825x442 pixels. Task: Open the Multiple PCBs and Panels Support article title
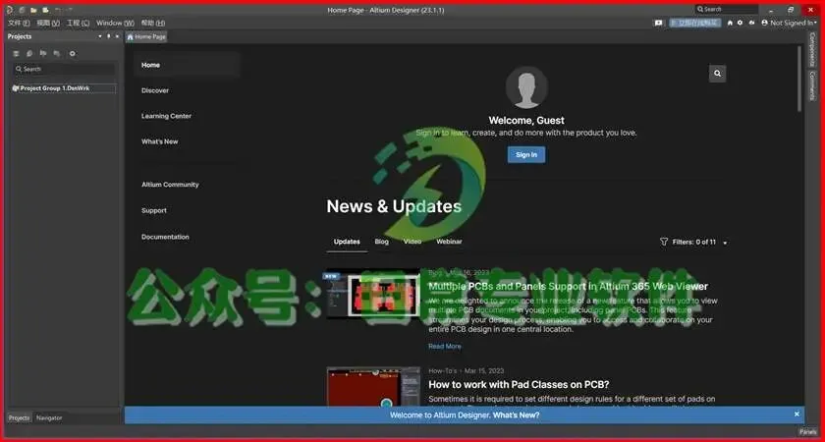(569, 286)
